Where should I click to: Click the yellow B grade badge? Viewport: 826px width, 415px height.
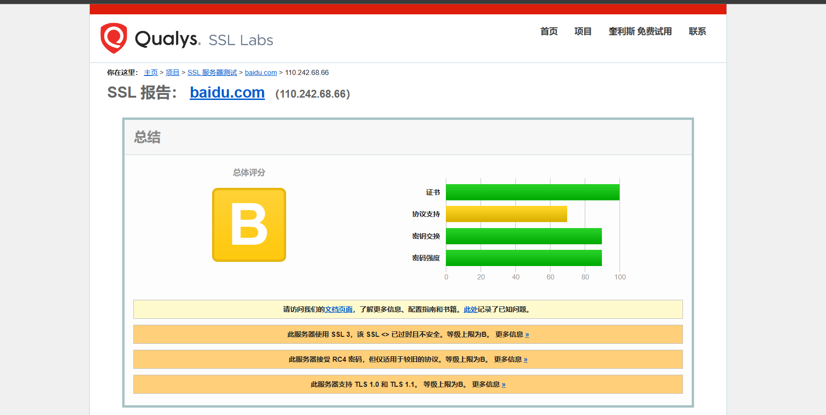tap(249, 225)
